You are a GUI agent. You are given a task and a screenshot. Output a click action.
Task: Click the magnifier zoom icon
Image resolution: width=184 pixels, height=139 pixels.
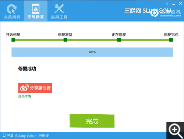click(x=175, y=131)
